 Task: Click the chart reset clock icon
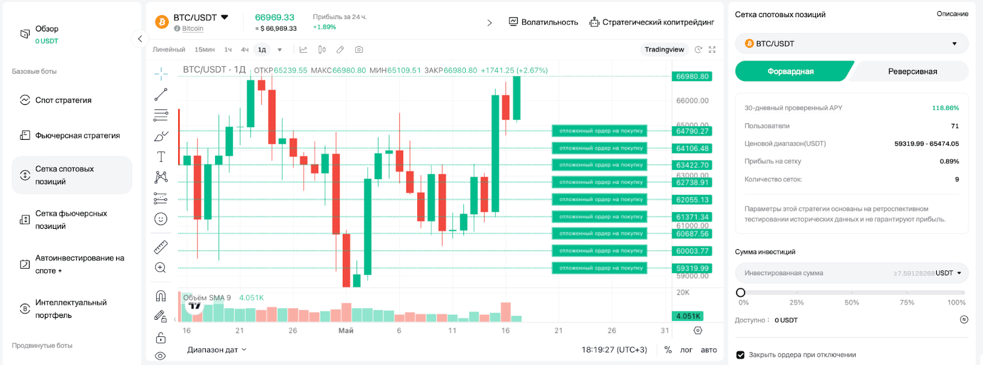tap(698, 50)
